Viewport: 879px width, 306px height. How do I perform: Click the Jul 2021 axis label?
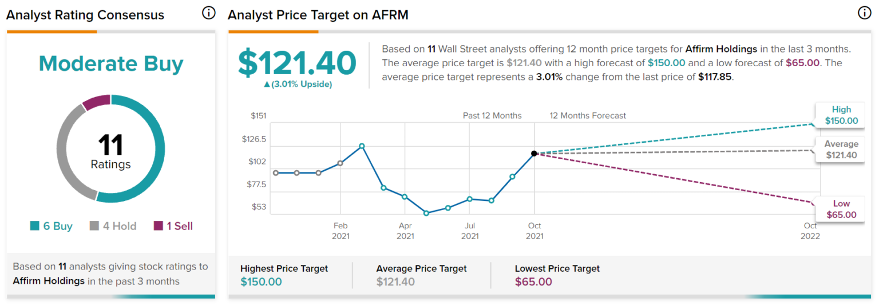click(x=470, y=231)
